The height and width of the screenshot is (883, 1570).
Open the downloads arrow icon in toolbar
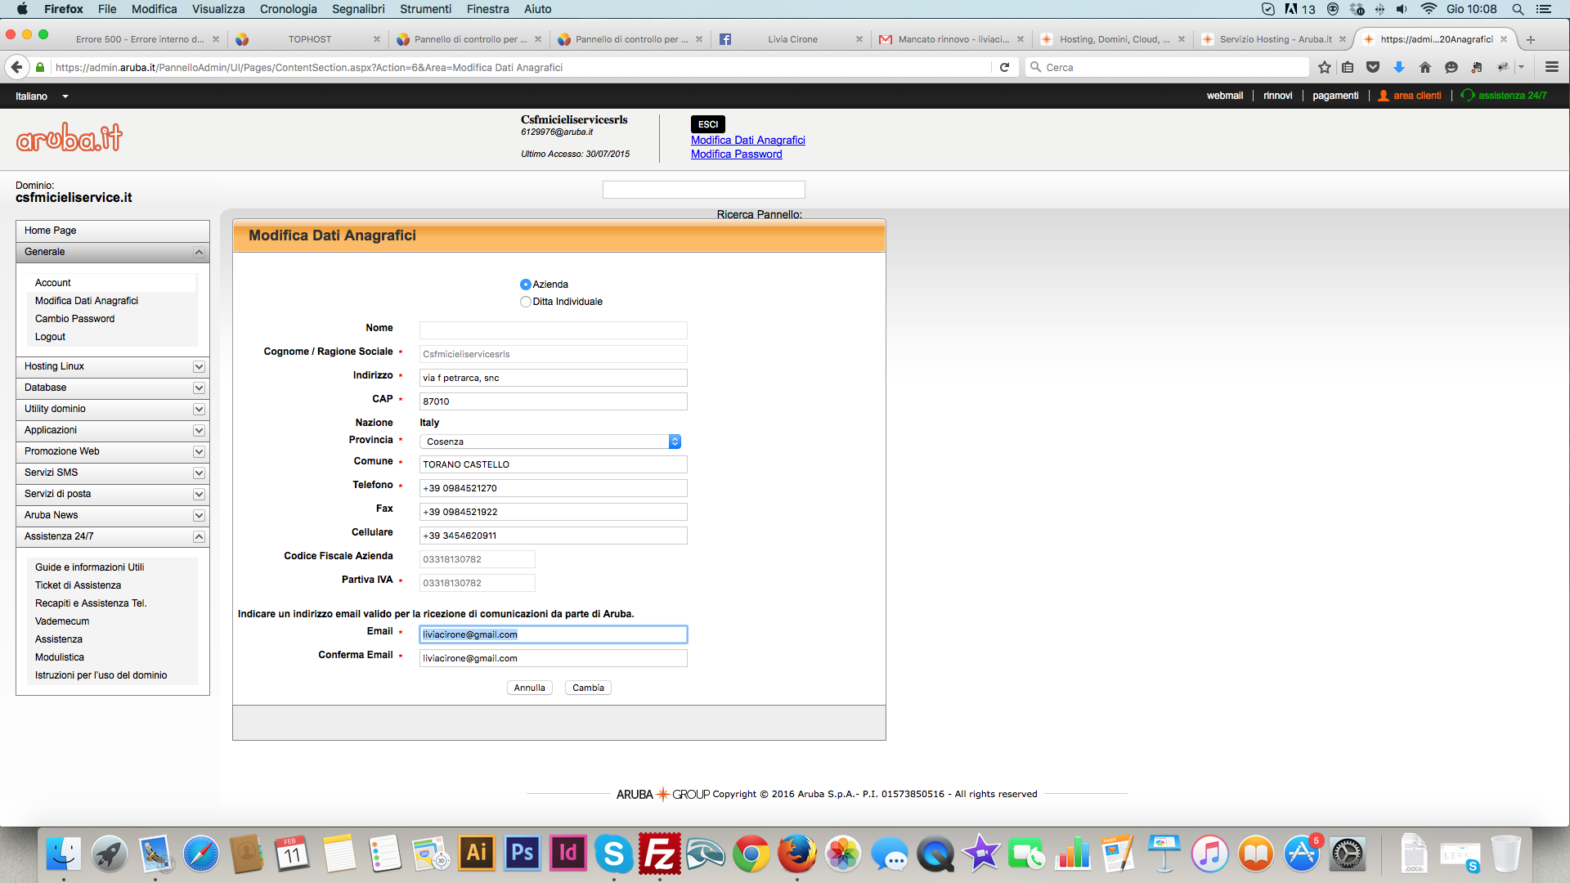1399,67
